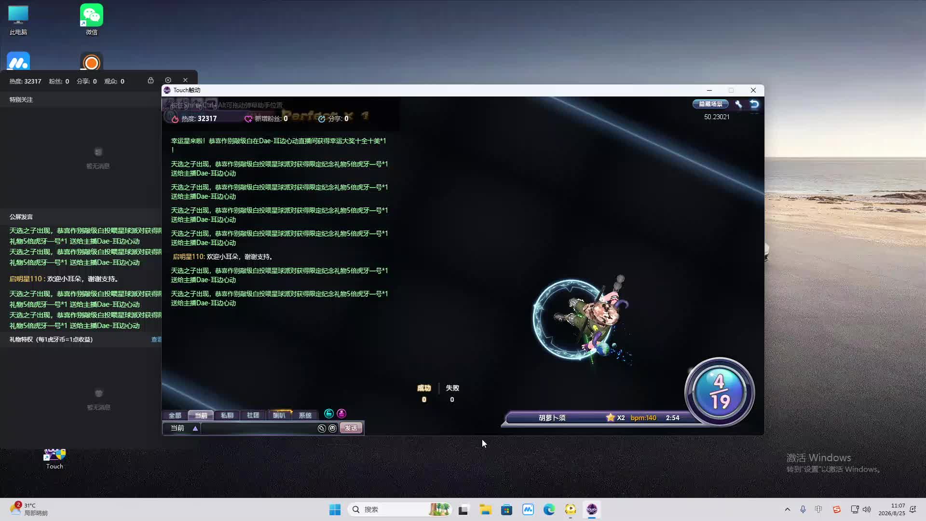926x521 pixels.
Task: Open the notification bell in the system tray
Action: tap(912, 509)
